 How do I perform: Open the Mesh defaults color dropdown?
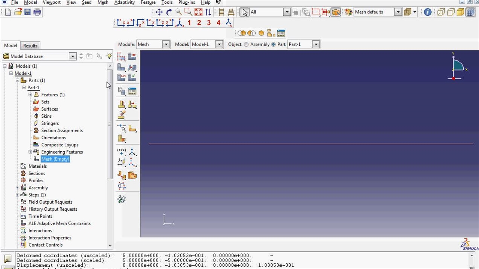398,12
